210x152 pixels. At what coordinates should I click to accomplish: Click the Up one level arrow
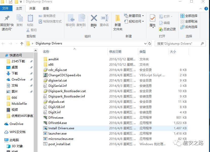coord(22,43)
